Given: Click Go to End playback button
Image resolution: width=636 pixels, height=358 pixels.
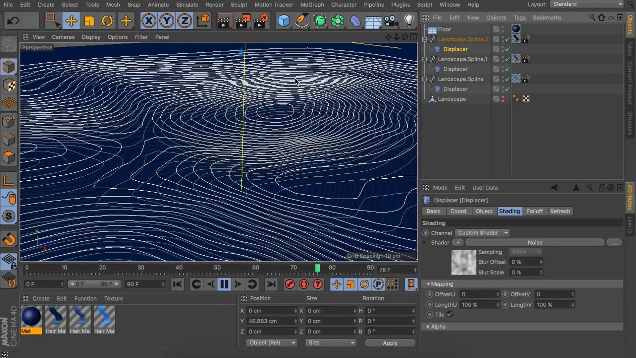Looking at the screenshot, I should [x=271, y=284].
